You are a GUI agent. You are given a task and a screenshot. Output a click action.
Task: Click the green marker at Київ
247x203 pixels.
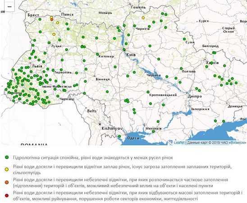(124, 49)
